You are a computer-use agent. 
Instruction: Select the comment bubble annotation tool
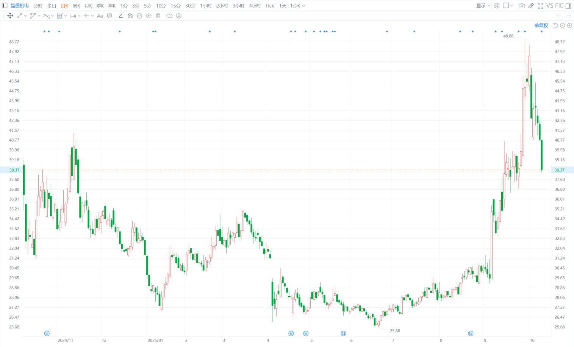pos(109,16)
